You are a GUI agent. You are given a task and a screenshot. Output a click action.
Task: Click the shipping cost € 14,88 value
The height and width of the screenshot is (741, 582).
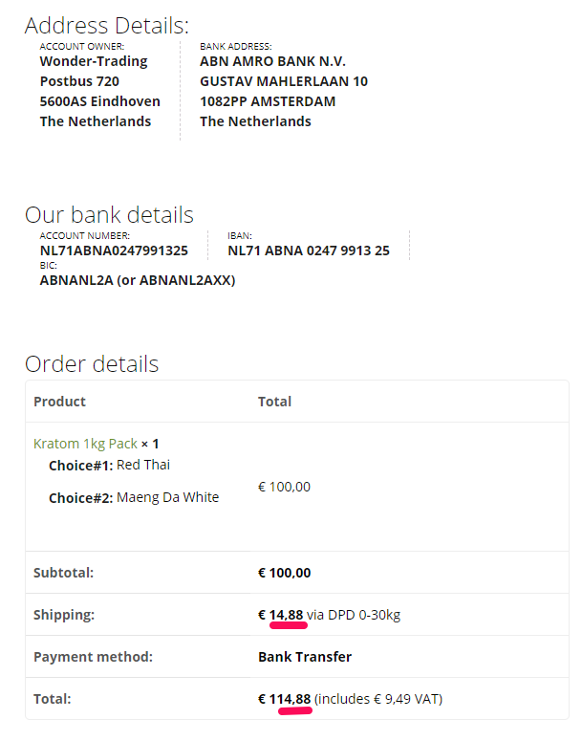coord(281,615)
